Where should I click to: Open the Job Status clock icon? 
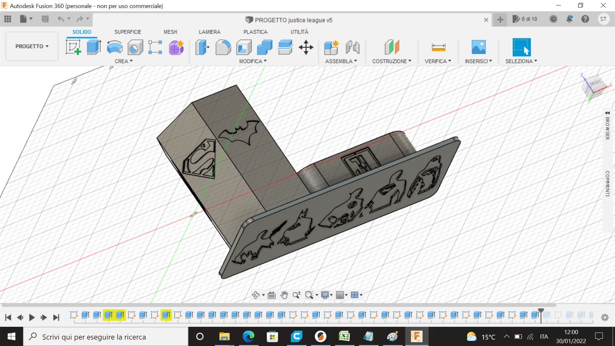553,19
